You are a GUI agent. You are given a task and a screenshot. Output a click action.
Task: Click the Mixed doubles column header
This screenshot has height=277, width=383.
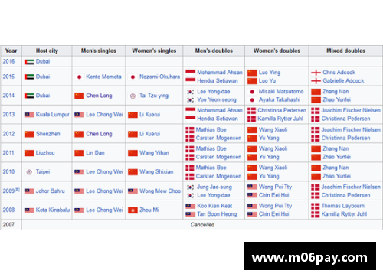coord(345,51)
